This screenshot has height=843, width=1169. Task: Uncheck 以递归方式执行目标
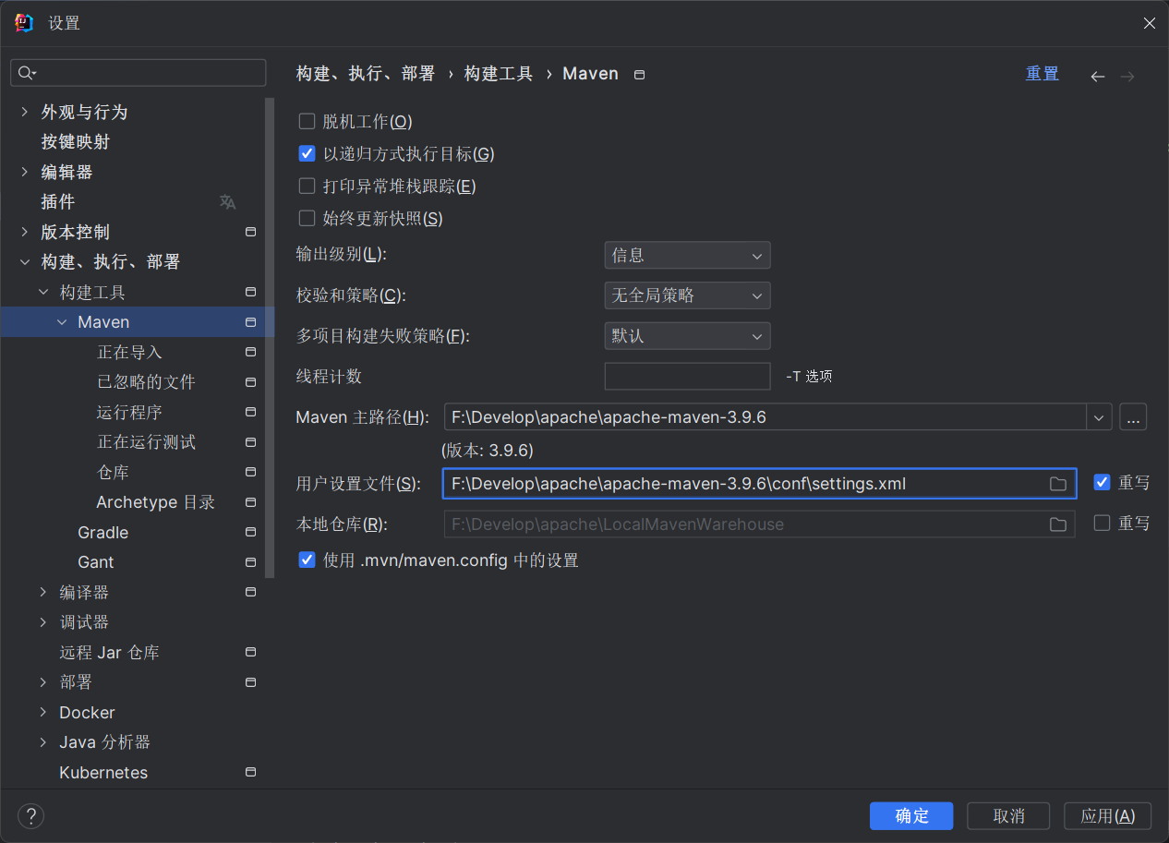pos(307,153)
